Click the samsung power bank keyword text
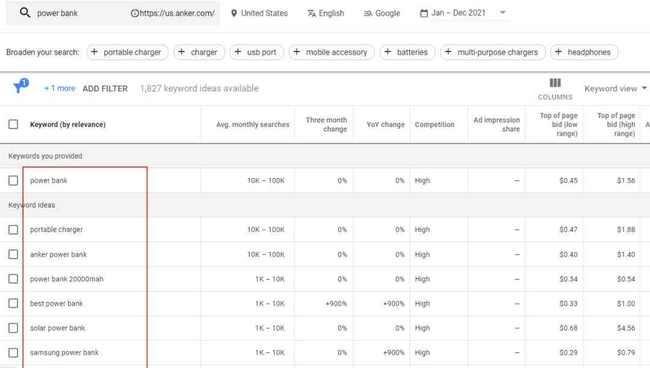Image resolution: width=650 pixels, height=368 pixels. [64, 353]
